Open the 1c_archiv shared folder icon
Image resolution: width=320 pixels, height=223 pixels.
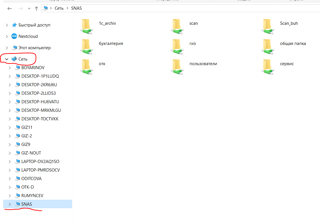(86, 26)
